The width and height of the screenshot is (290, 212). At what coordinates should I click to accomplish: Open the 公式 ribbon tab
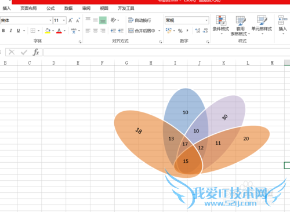[x=50, y=8]
